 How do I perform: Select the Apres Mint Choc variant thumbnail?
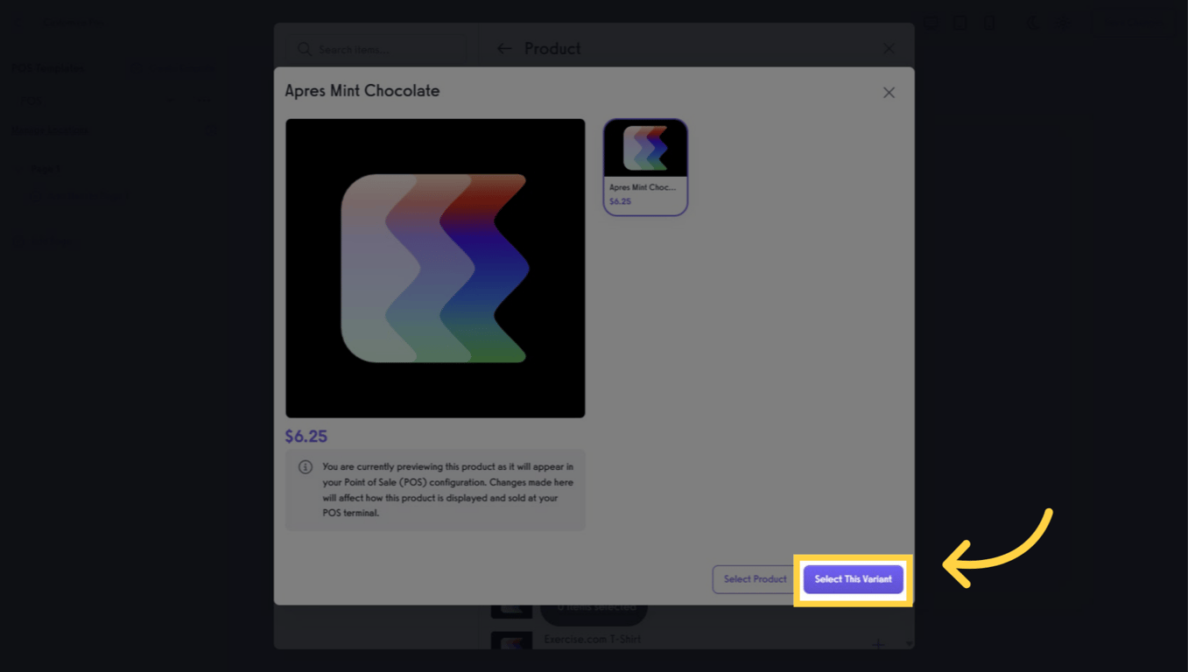645,167
